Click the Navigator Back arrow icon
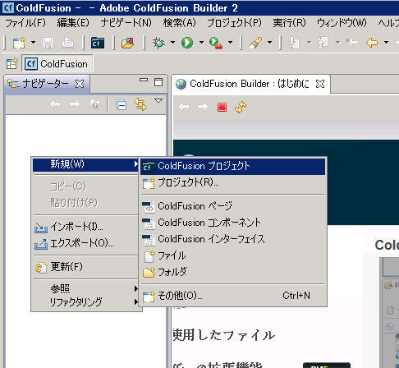This screenshot has height=368, width=399. click(55, 104)
